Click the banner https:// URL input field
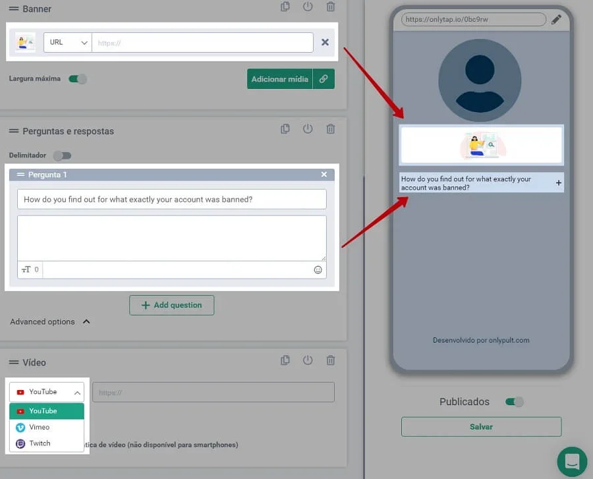The image size is (593, 479). 202,43
